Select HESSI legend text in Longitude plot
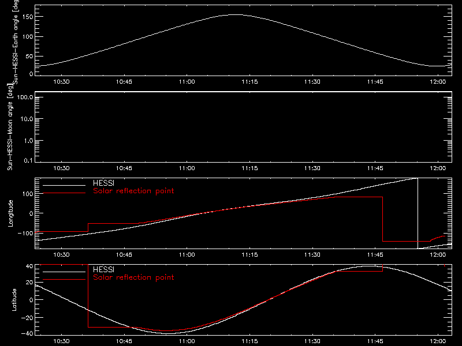The image size is (462, 346). [103, 183]
